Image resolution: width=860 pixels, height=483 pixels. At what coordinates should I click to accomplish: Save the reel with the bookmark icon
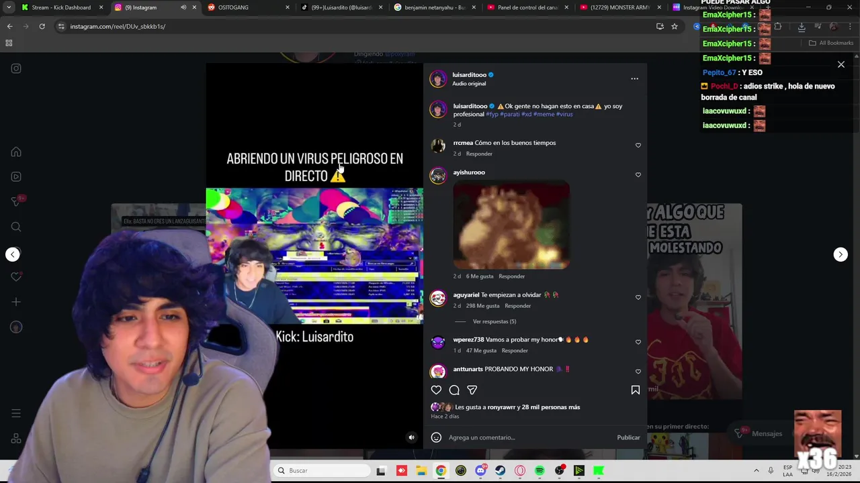click(x=635, y=390)
